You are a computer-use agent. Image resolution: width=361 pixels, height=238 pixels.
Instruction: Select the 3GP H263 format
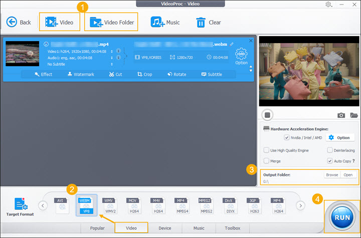(x=254, y=205)
